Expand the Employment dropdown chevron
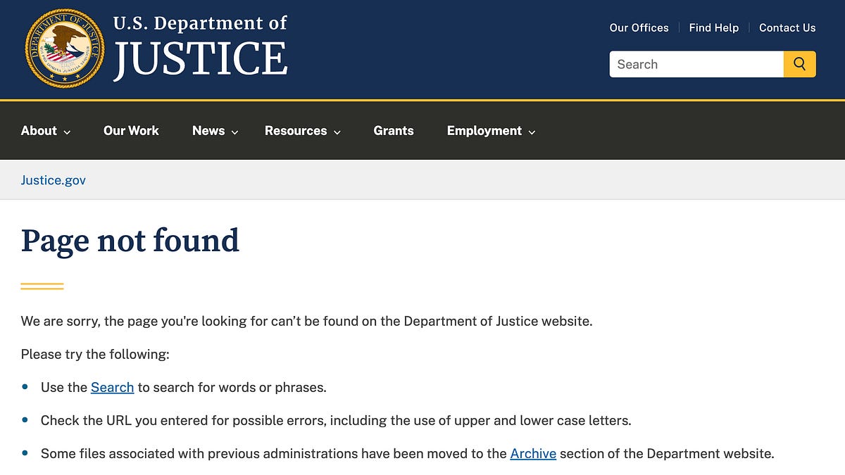Screen dimensions: 845x475 point(532,132)
